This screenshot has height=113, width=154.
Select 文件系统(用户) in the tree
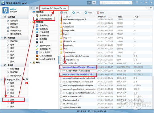click(45, 15)
